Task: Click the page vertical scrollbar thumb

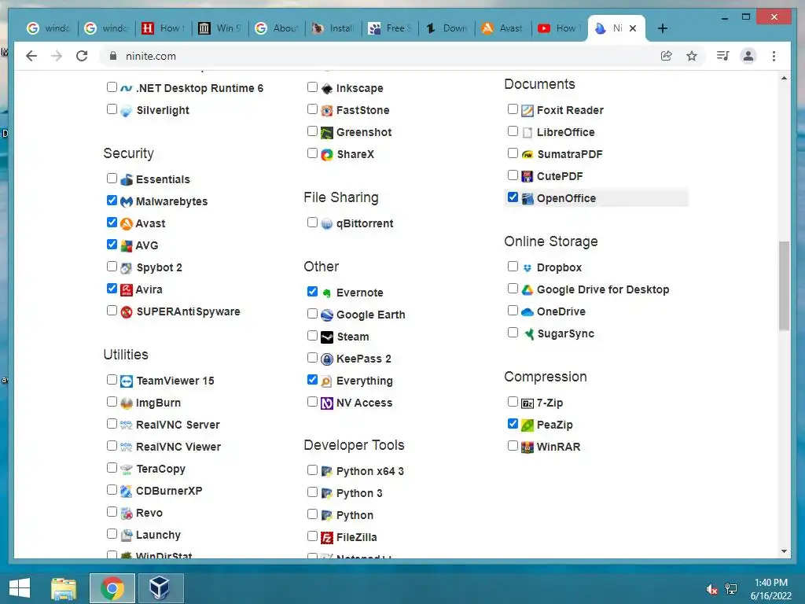Action: (784, 285)
